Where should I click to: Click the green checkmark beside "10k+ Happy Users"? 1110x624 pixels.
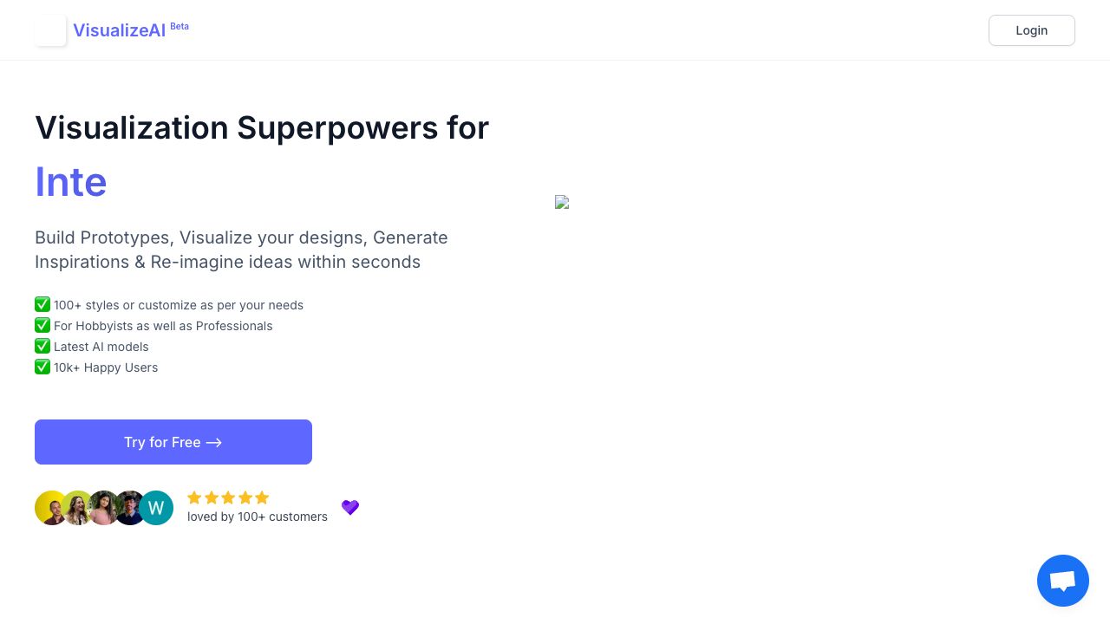[42, 367]
